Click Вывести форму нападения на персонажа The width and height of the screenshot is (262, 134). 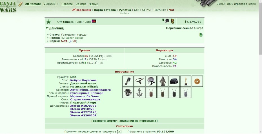tap(125, 121)
